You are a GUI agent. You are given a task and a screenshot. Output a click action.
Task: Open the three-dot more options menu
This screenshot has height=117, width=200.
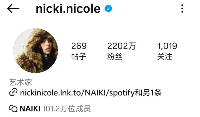point(182,9)
